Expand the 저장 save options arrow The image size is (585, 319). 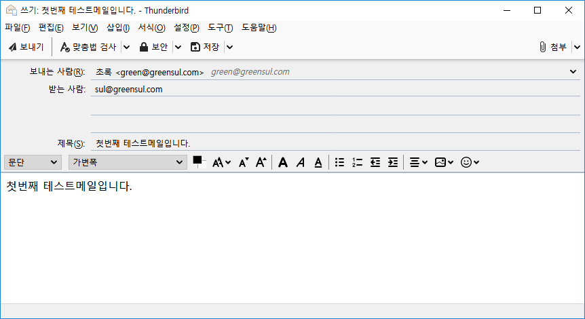(x=230, y=47)
